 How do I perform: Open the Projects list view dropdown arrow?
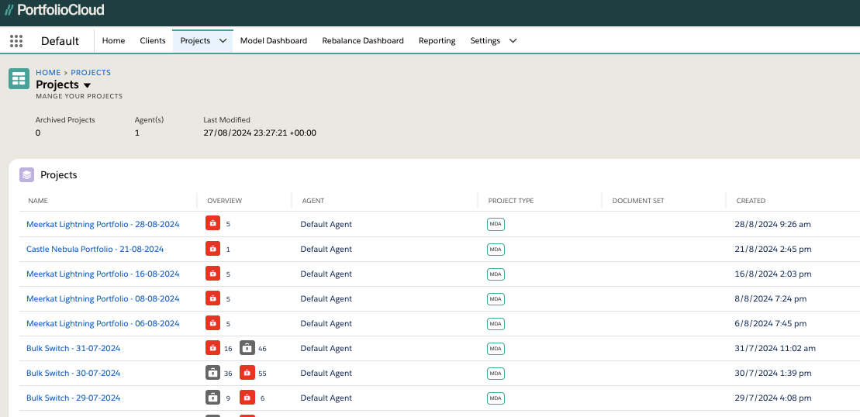87,85
